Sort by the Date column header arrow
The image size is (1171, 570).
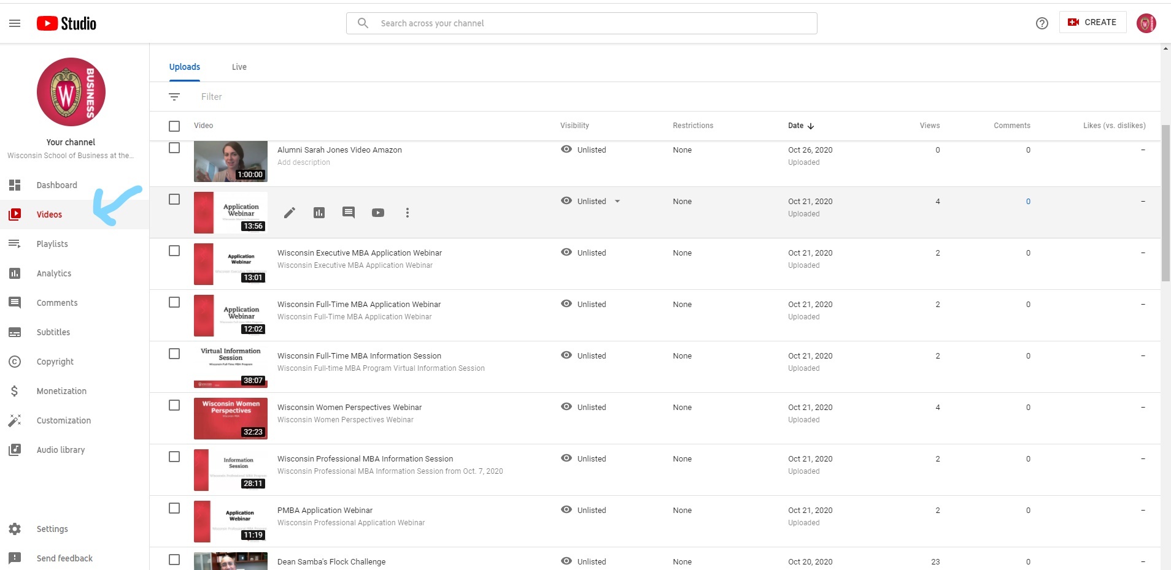[811, 126]
